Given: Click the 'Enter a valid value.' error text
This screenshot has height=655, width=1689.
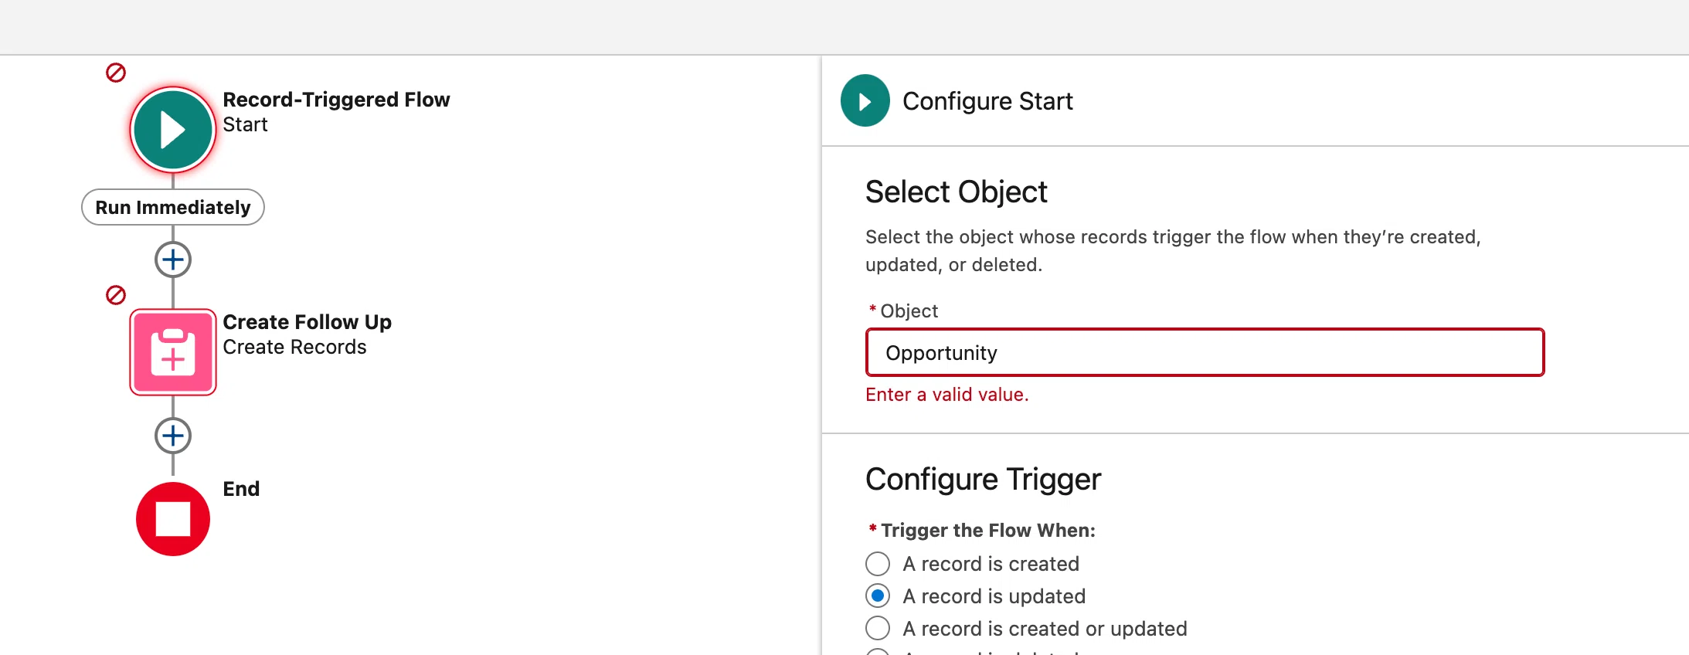Looking at the screenshot, I should coord(947,395).
